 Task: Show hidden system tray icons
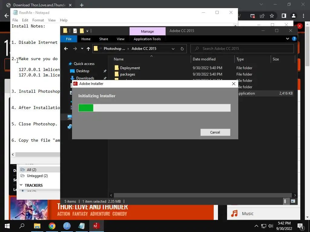[256, 226]
